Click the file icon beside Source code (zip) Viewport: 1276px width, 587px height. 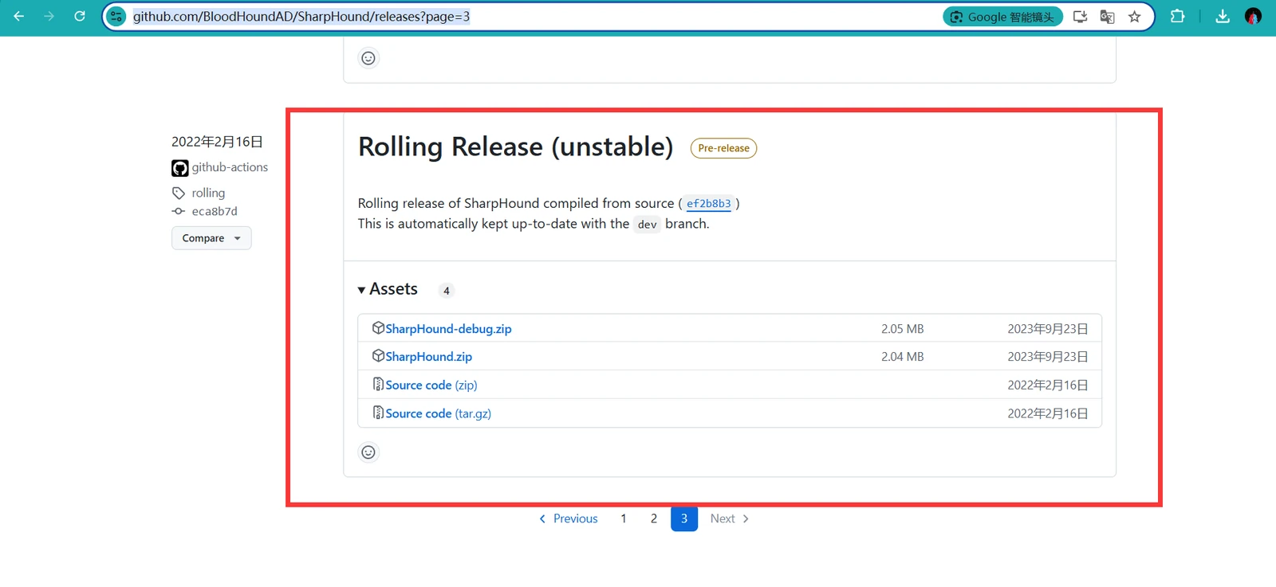click(x=378, y=385)
